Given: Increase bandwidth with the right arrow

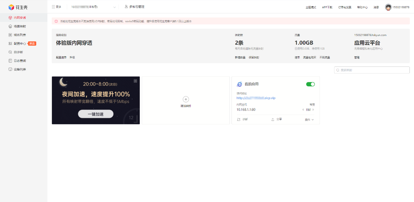Looking at the screenshot, I should pos(313,110).
